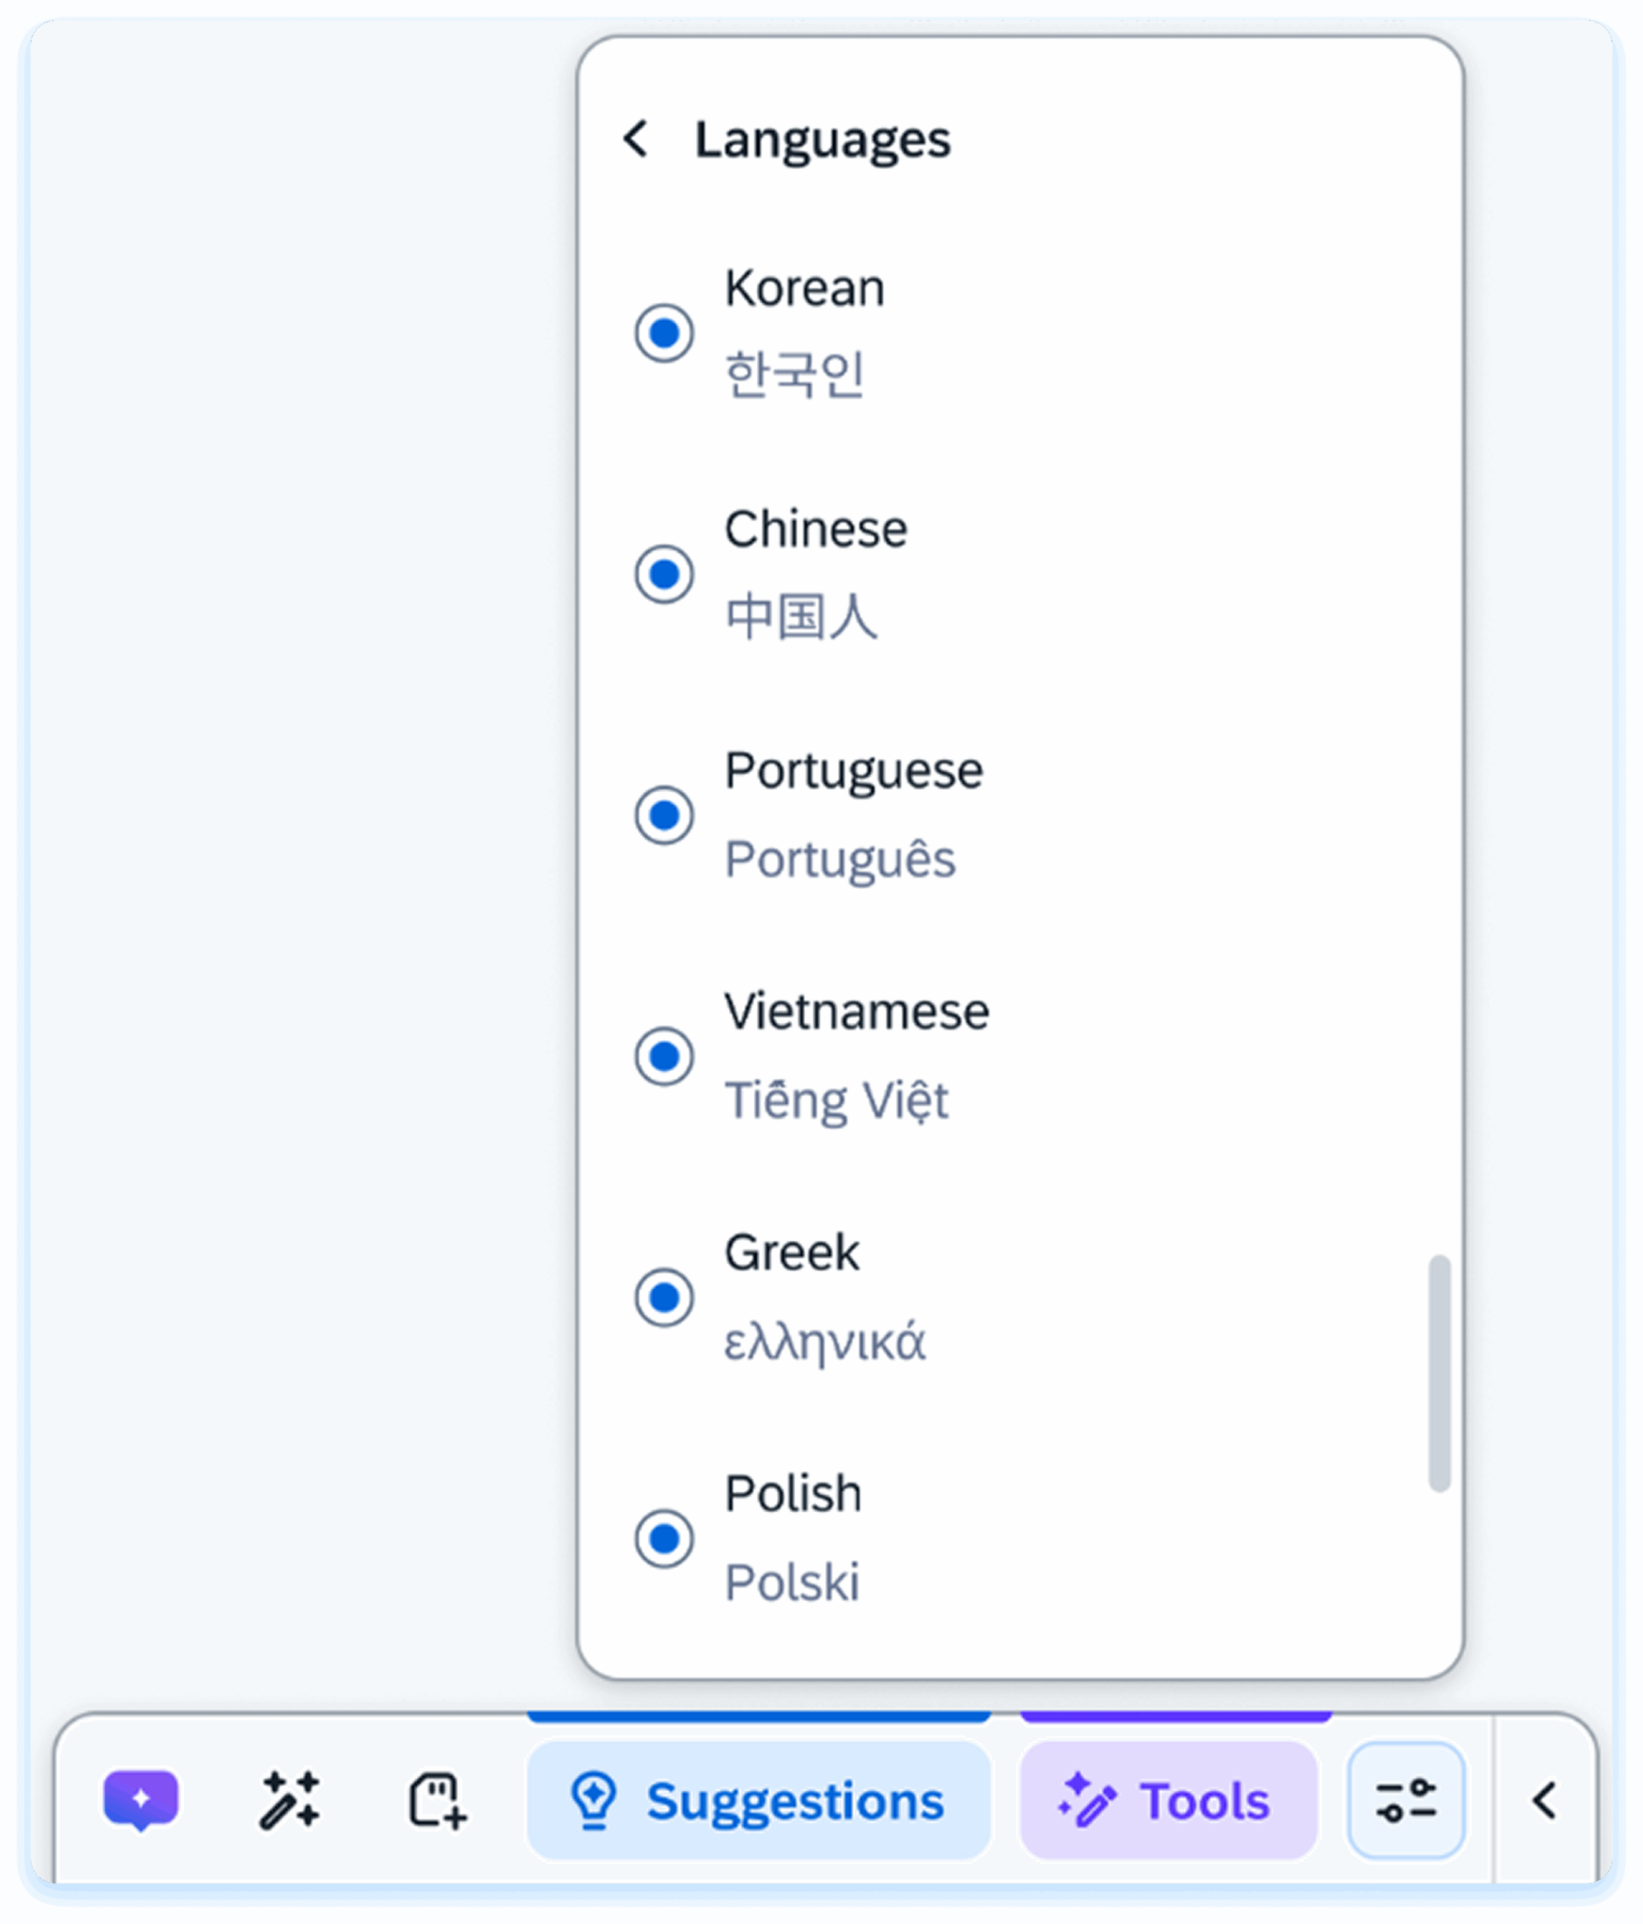
Task: Pick the Greek radio button
Action: (664, 1297)
